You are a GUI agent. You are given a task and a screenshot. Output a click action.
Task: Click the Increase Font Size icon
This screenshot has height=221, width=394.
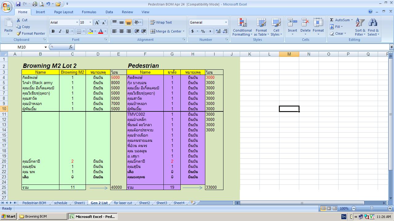coord(97,22)
